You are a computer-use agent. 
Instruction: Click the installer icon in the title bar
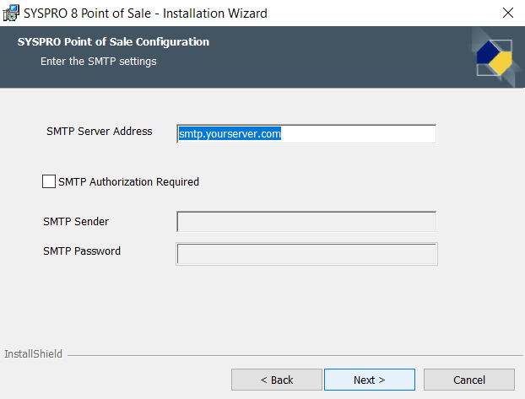[x=11, y=13]
